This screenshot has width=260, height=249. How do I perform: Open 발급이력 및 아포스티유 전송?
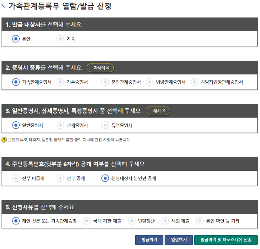pos(226,240)
